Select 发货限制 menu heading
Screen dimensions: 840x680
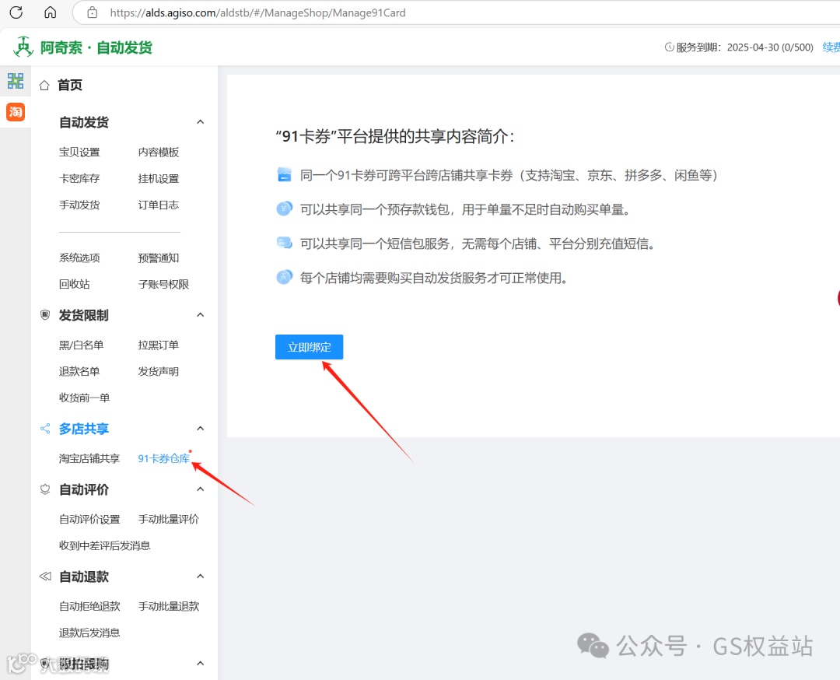83,315
